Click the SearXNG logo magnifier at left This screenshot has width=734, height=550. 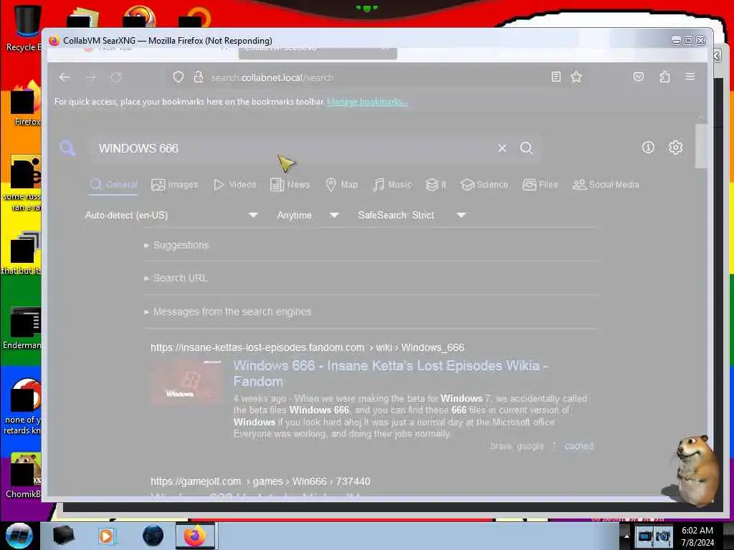pyautogui.click(x=67, y=148)
